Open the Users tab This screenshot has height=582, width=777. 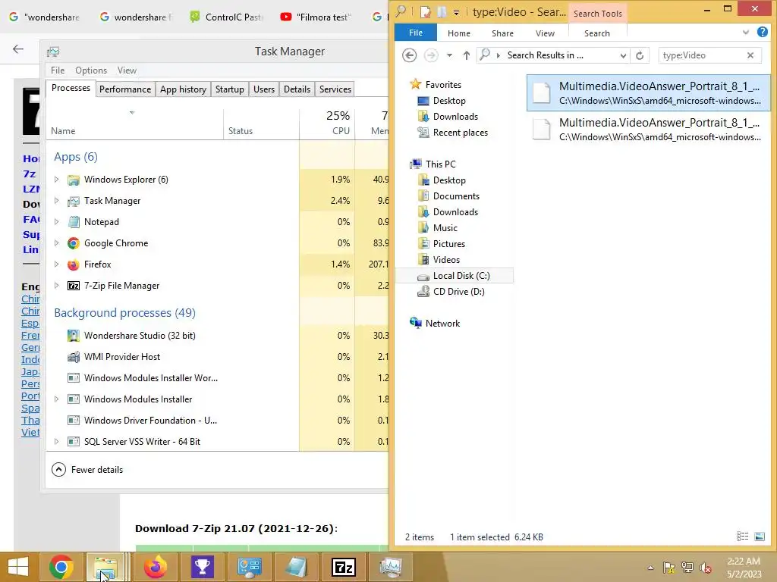tap(263, 89)
